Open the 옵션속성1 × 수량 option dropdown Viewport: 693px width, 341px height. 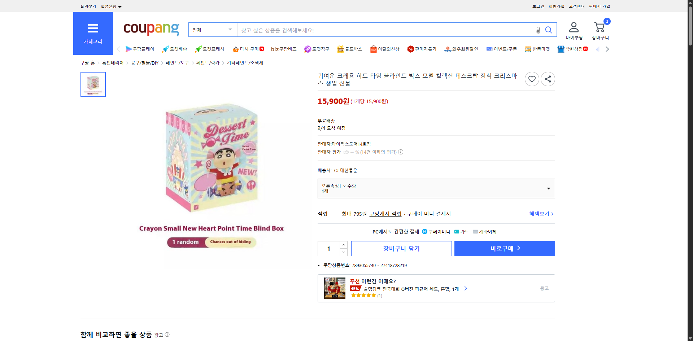click(x=436, y=188)
